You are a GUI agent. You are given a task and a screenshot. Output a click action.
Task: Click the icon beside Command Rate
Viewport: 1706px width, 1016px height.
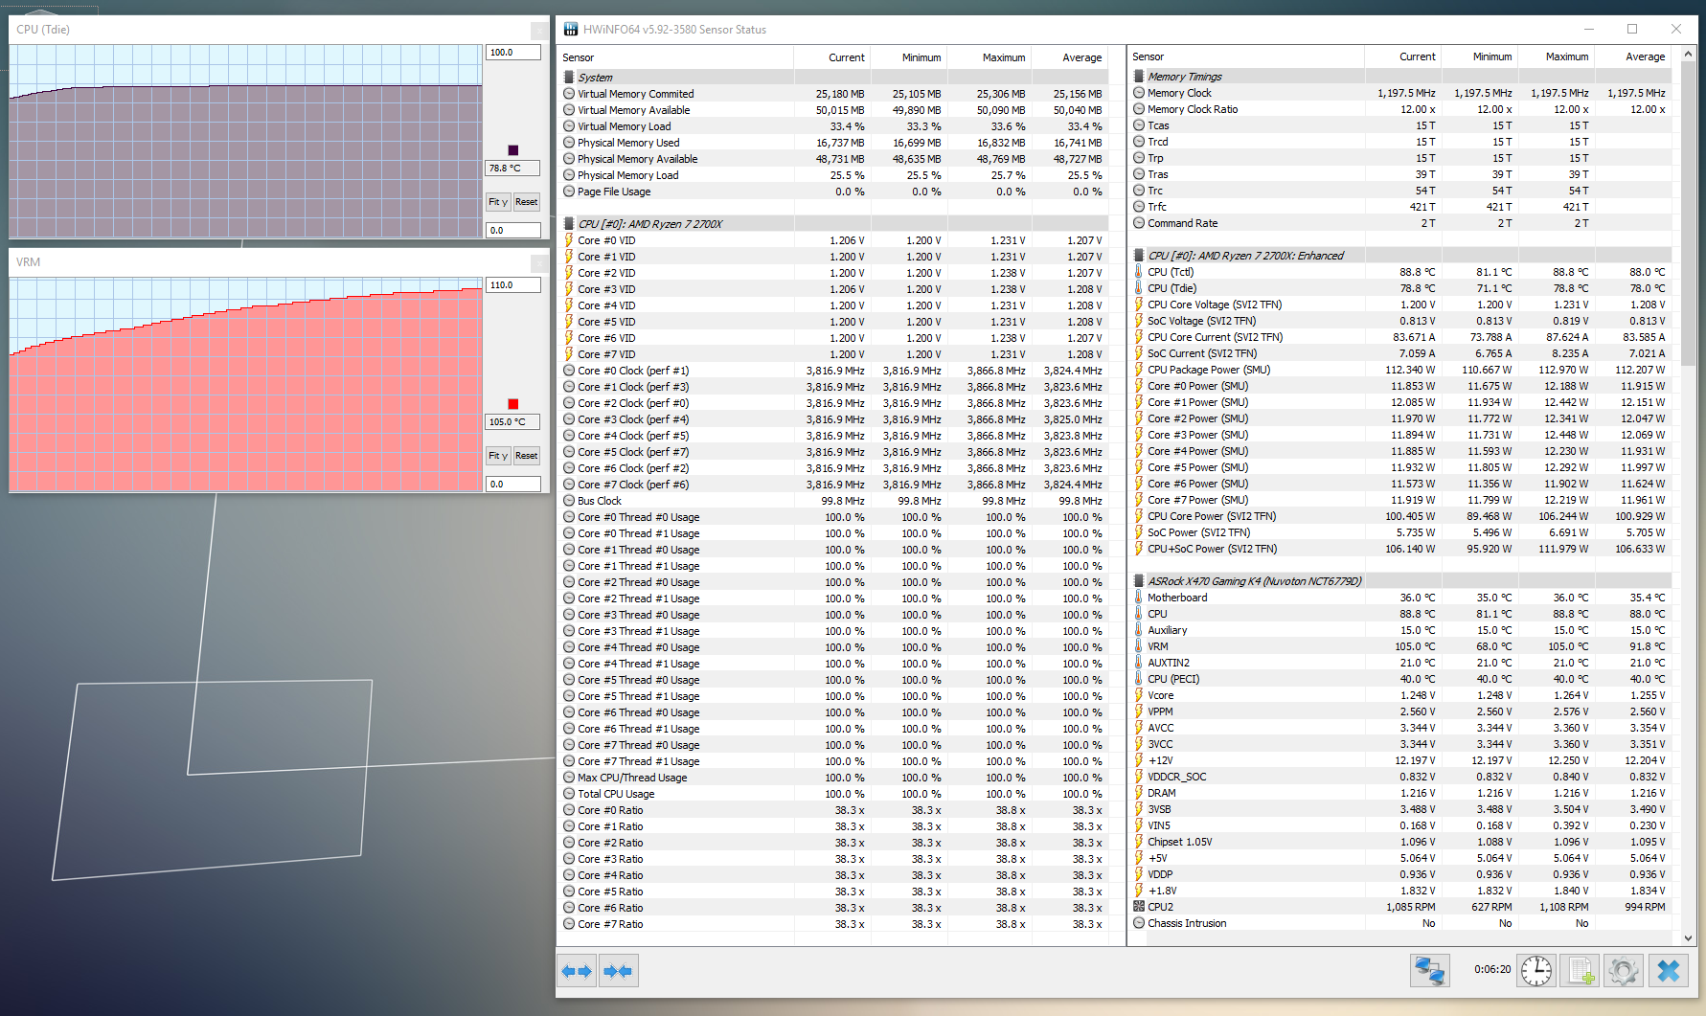point(1139,223)
